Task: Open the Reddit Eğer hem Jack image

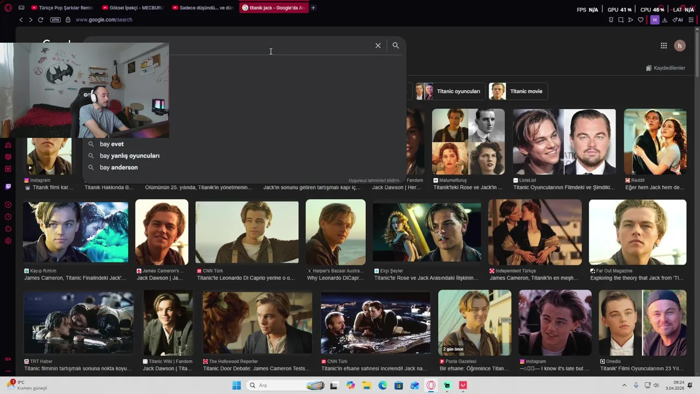Action: click(x=655, y=142)
